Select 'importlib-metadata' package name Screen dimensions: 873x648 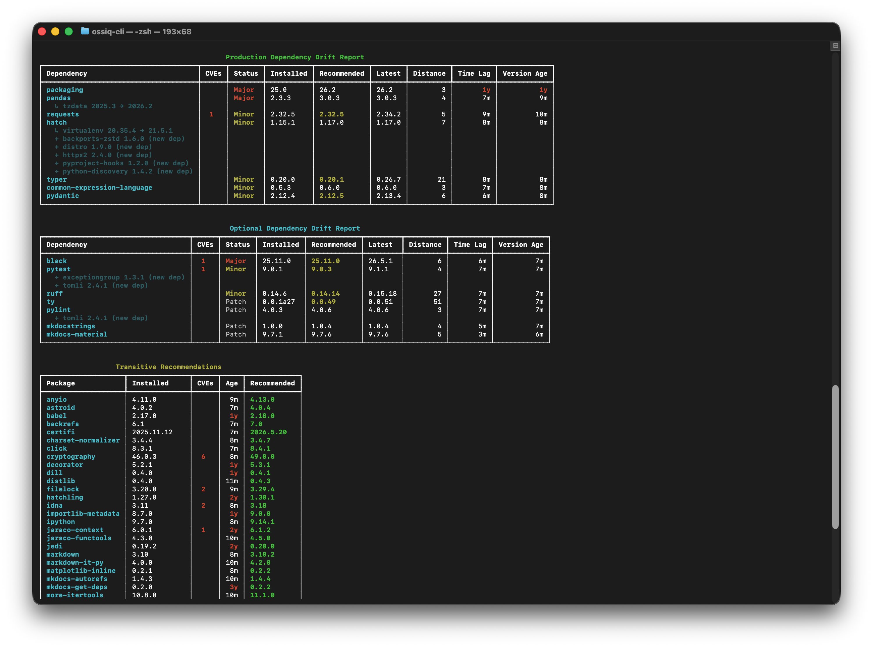point(83,514)
